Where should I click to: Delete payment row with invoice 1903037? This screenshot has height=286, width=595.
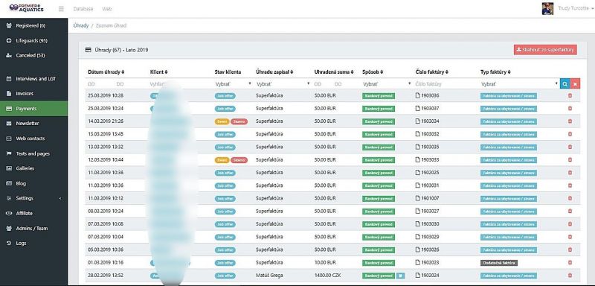(570, 109)
